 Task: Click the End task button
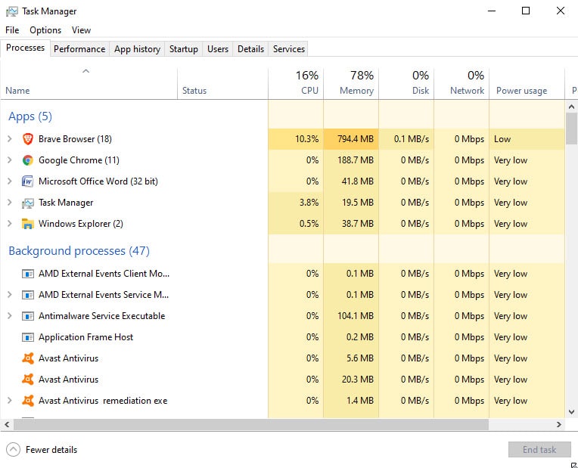click(539, 450)
